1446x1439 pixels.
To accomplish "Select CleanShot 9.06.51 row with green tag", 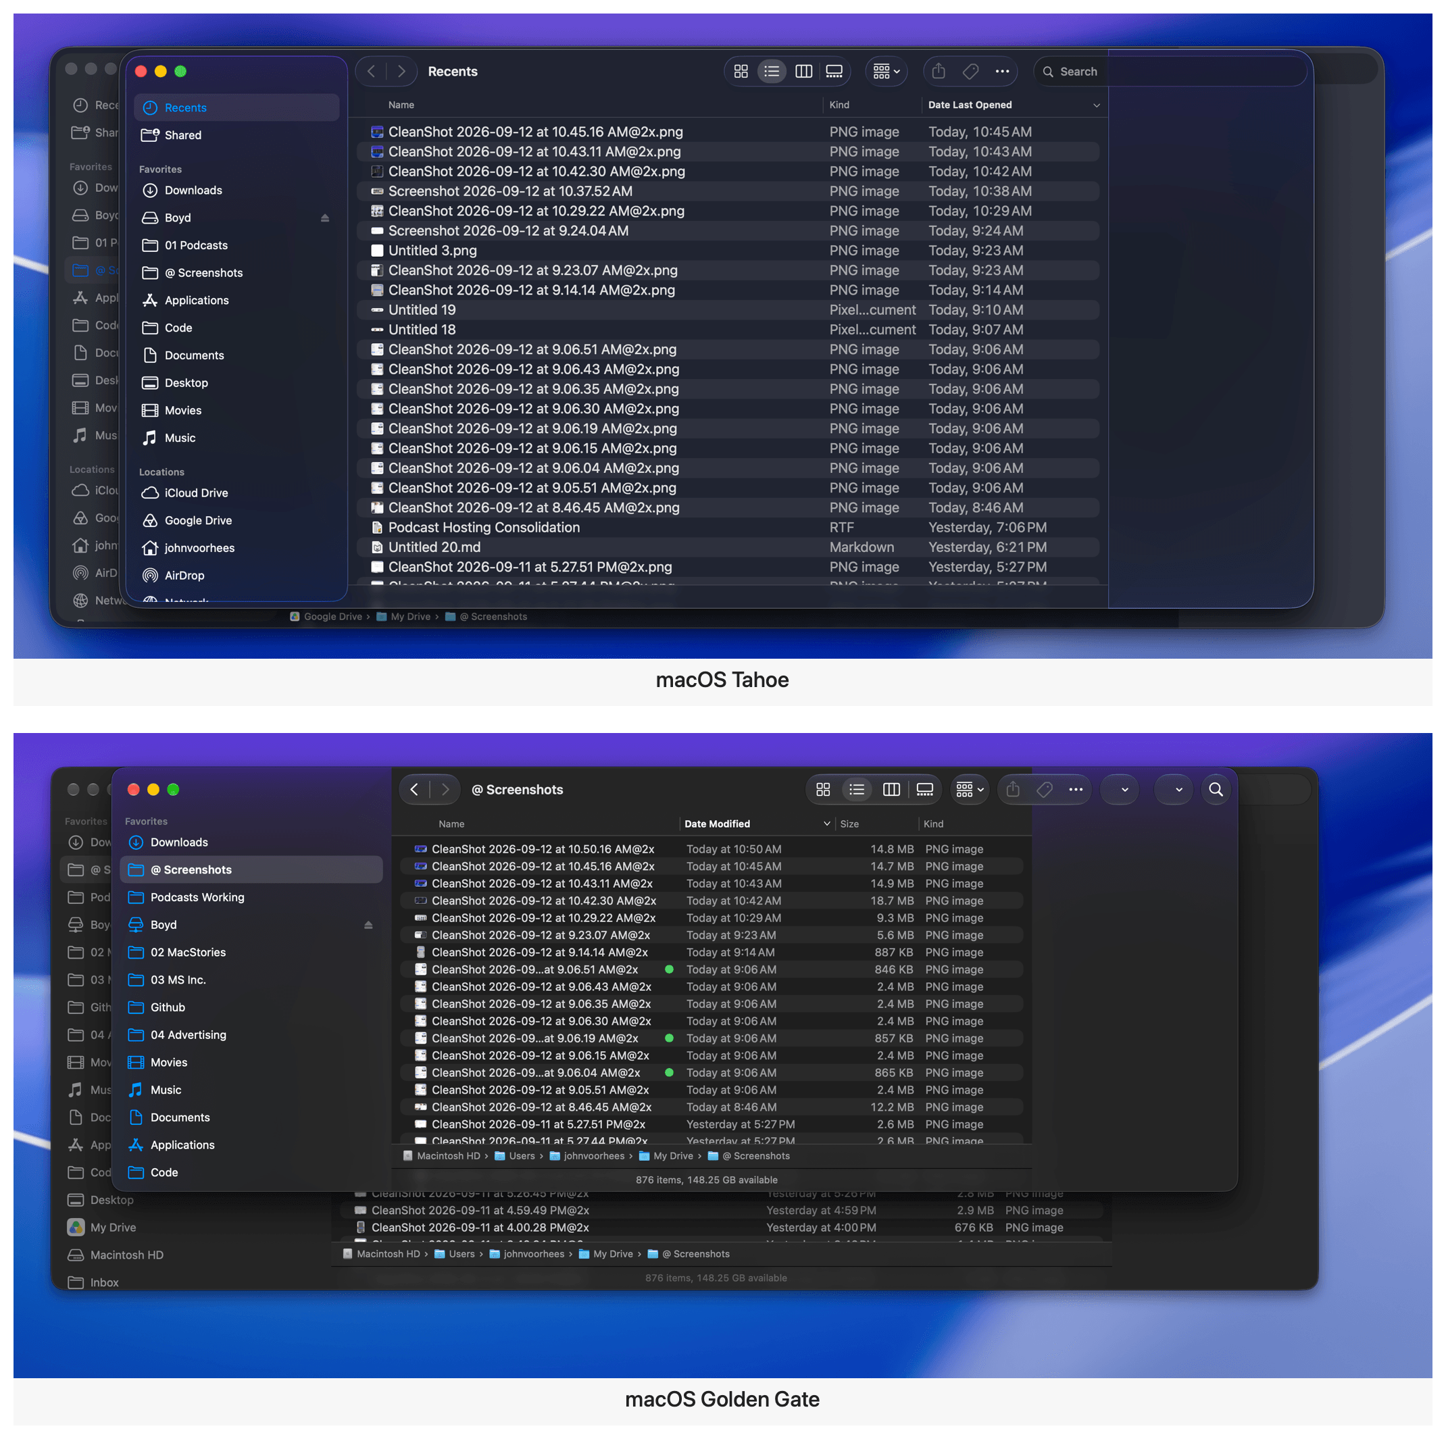I will pos(711,970).
